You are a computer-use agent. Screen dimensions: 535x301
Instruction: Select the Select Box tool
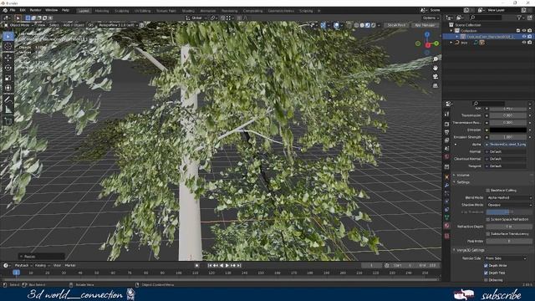click(8, 36)
